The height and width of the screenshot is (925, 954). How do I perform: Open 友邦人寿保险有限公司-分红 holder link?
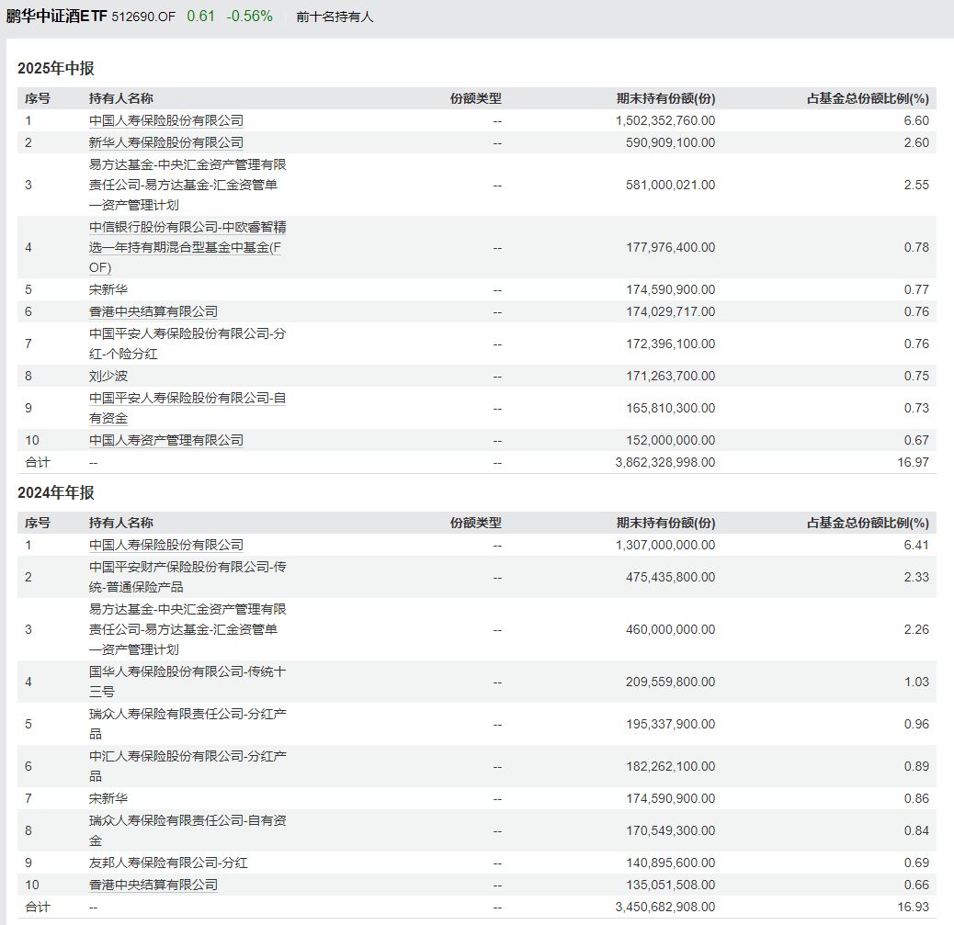168,863
